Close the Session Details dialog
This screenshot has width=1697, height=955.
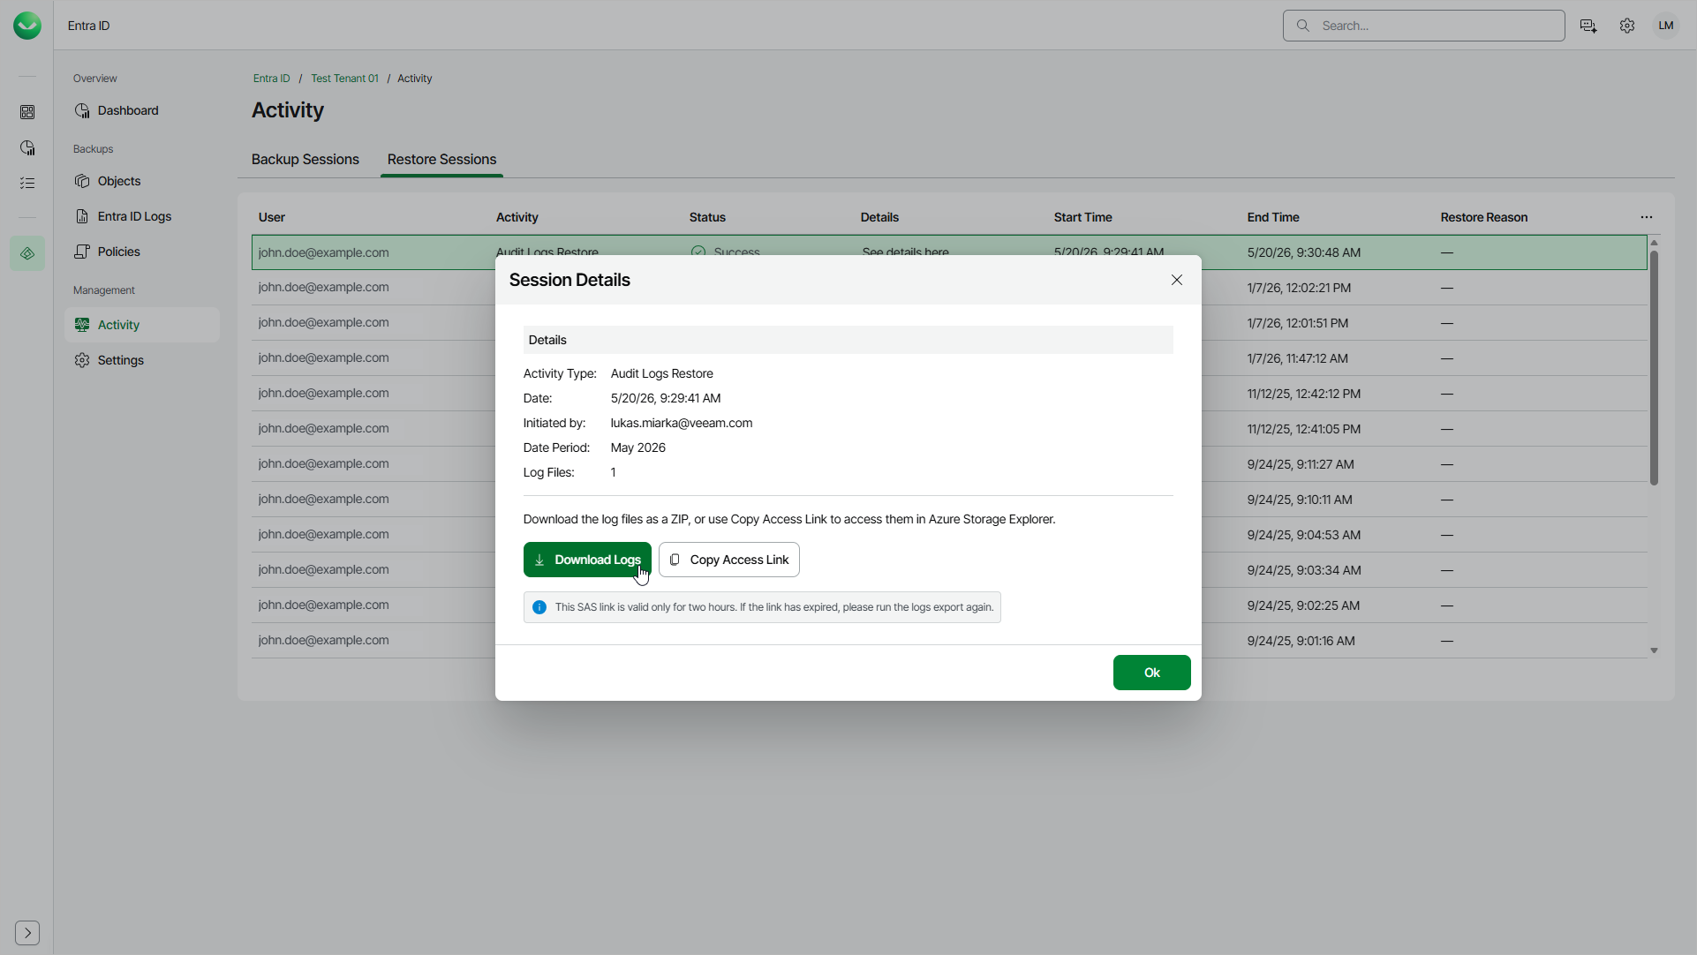pyautogui.click(x=1177, y=280)
